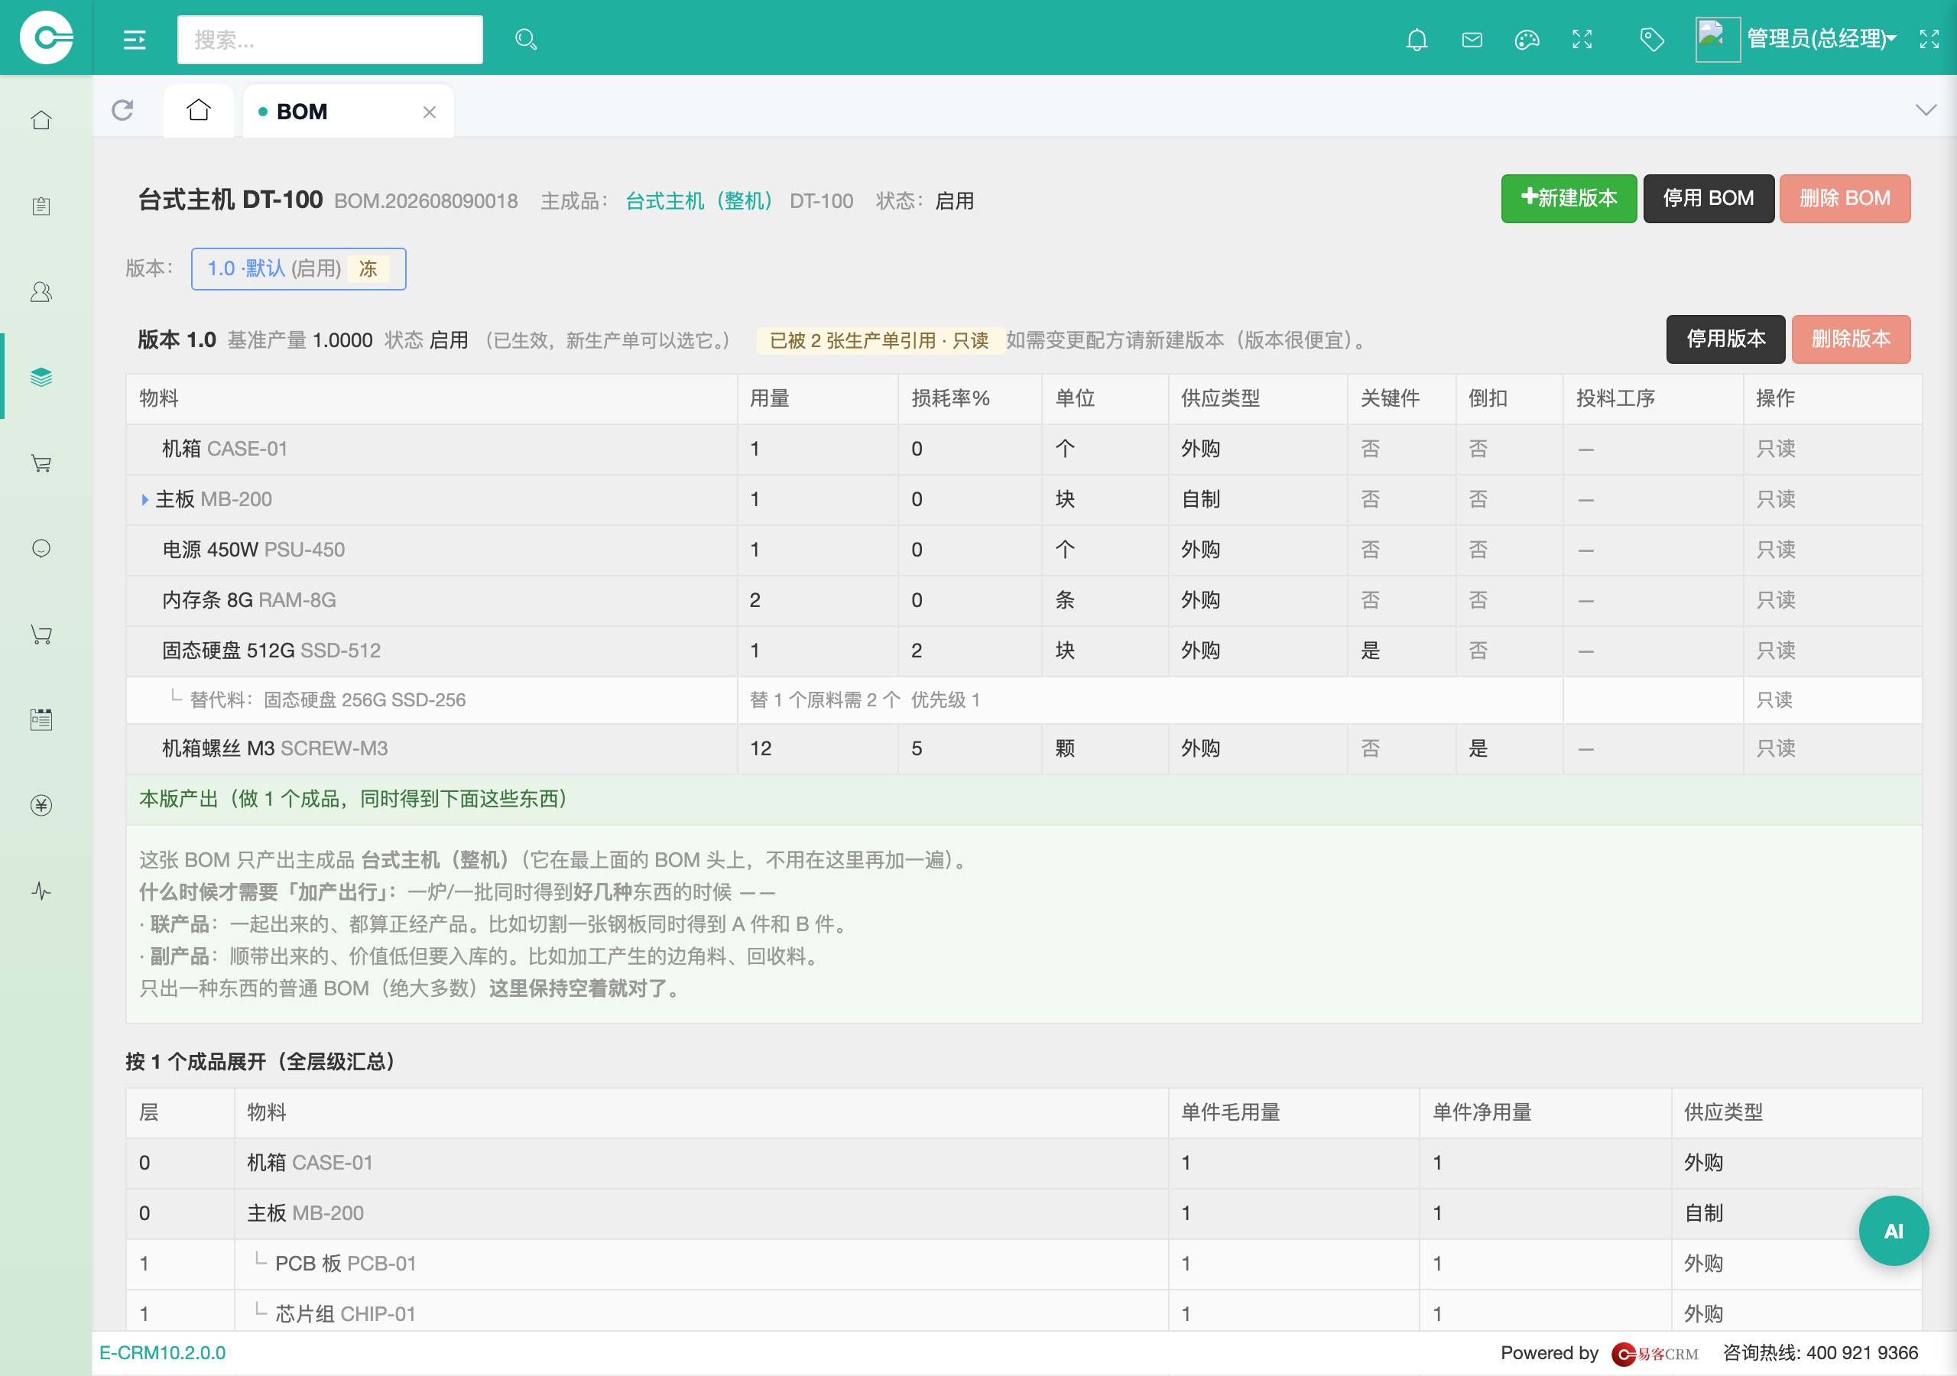The width and height of the screenshot is (1957, 1376).
Task: Click the 新建版本 button
Action: 1569,199
